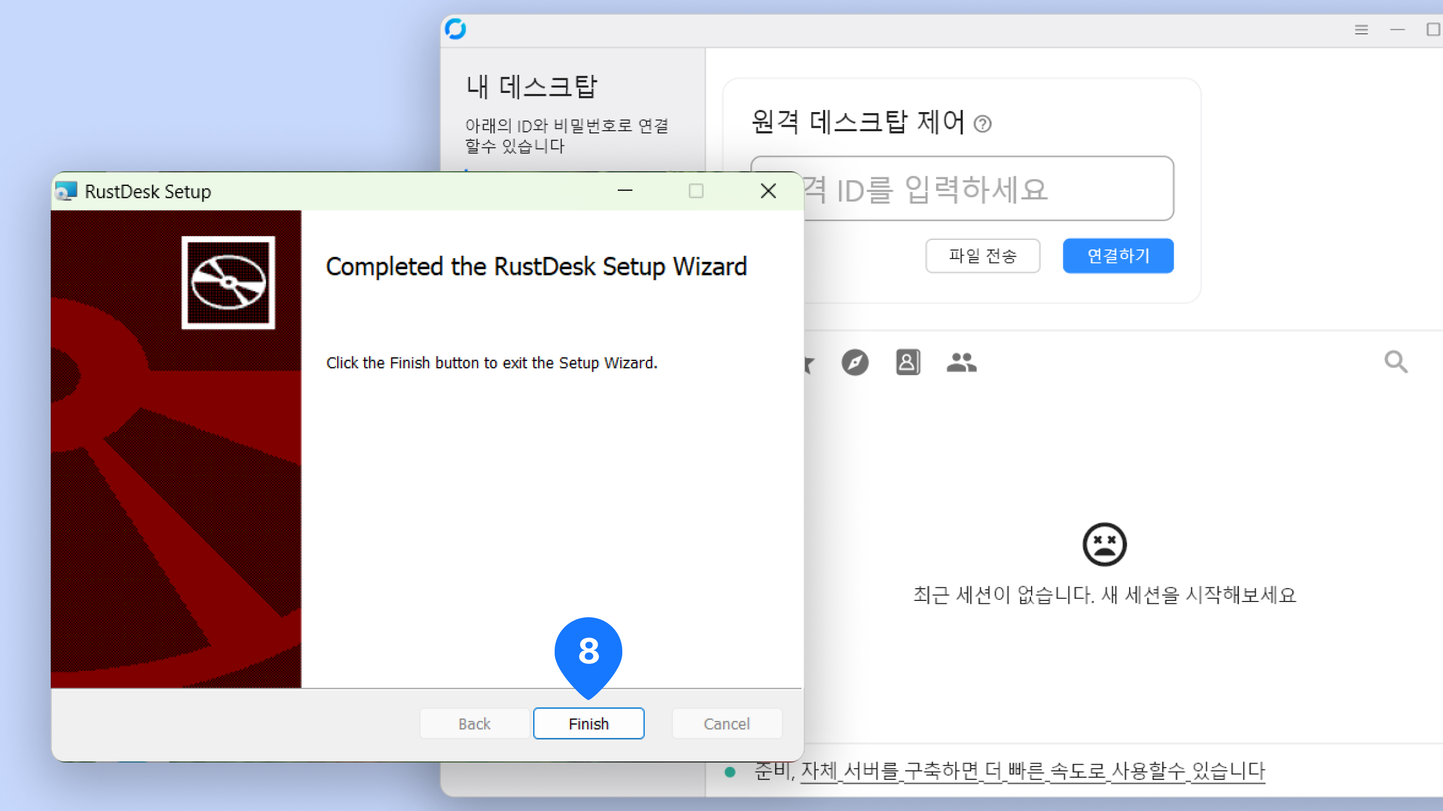
Task: Open the group peers tab icon
Action: coord(961,362)
